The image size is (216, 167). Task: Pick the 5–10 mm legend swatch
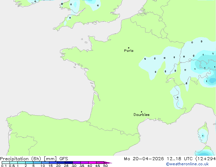[x=37, y=163]
